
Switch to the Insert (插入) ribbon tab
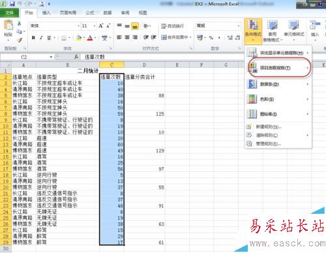tap(46, 13)
